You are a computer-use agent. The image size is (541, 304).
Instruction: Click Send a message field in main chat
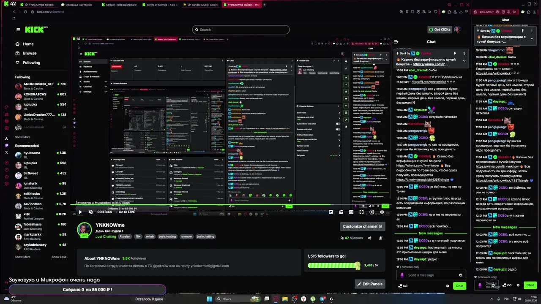pos(431,275)
